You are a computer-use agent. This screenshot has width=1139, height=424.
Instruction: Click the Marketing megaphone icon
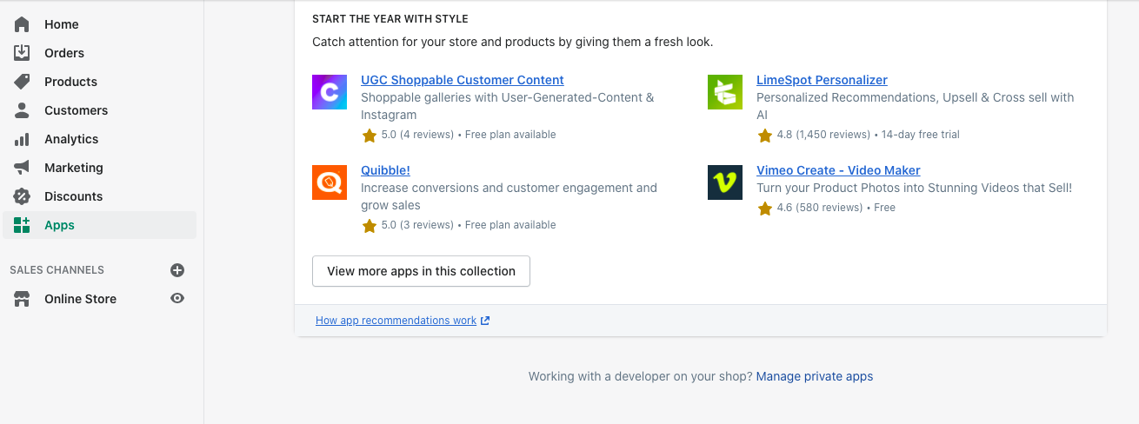tap(22, 168)
